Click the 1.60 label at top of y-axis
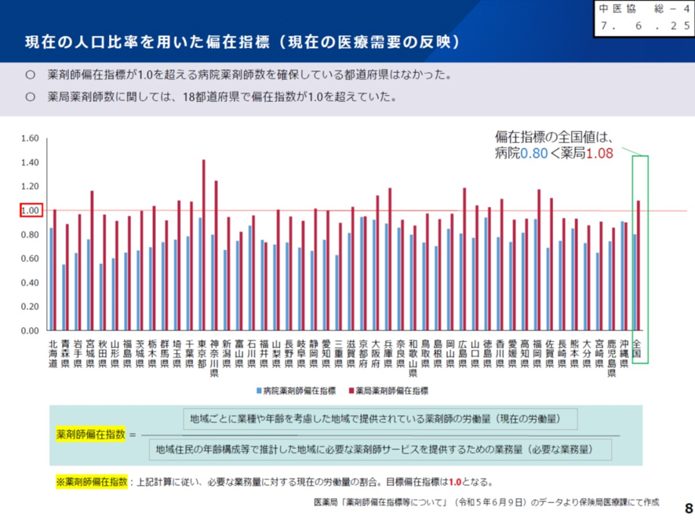The image size is (695, 521). (x=29, y=138)
